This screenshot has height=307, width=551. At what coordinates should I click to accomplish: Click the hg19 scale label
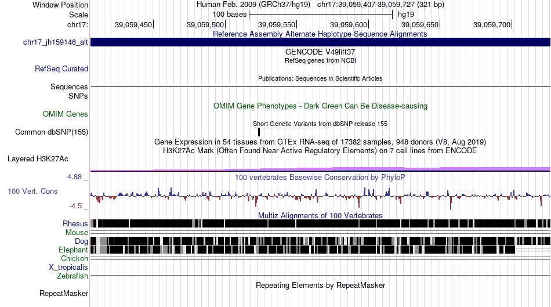coord(406,15)
